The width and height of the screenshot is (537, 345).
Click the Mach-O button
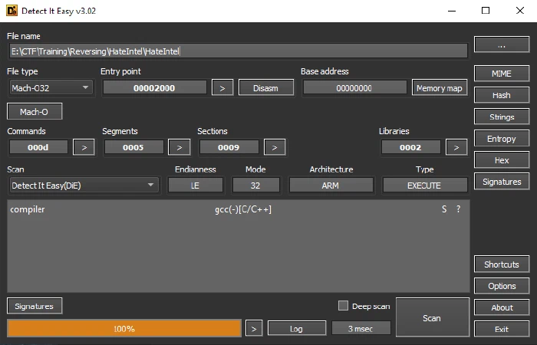(35, 112)
